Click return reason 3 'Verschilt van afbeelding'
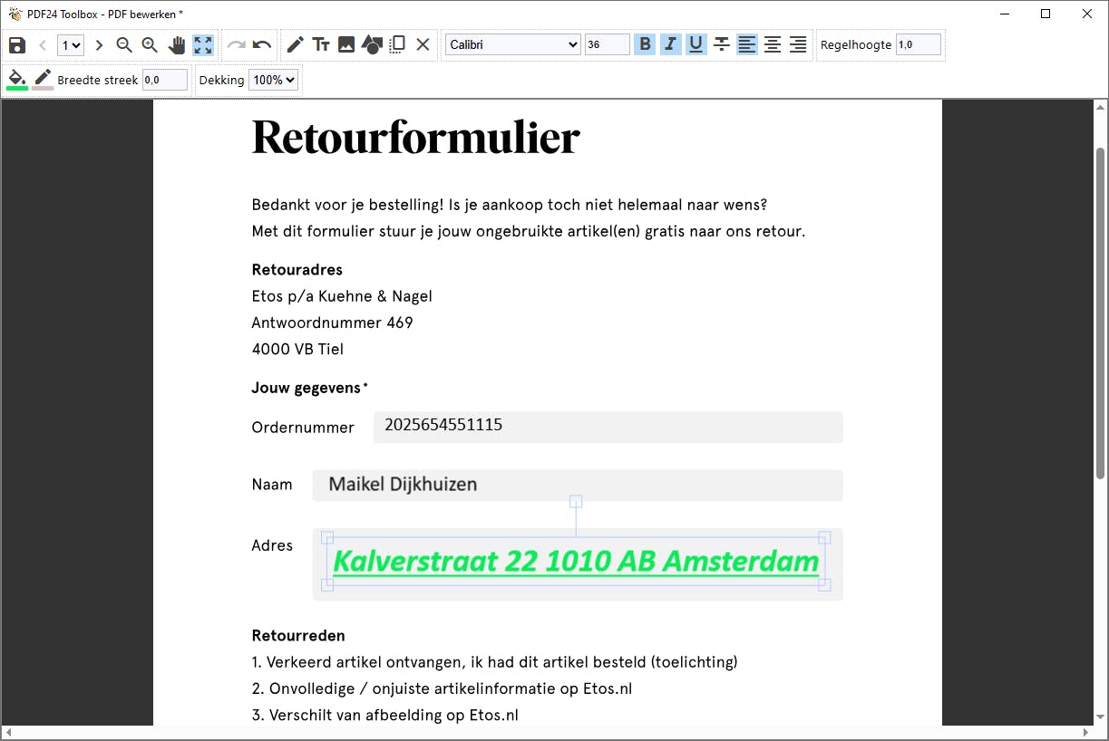1109x741 pixels. tap(385, 715)
